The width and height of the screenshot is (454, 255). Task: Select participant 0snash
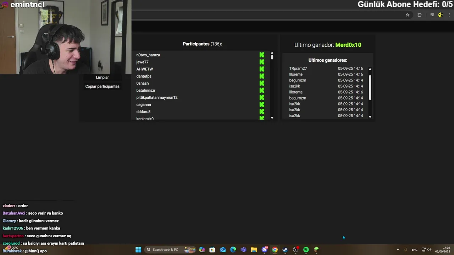pos(143,83)
